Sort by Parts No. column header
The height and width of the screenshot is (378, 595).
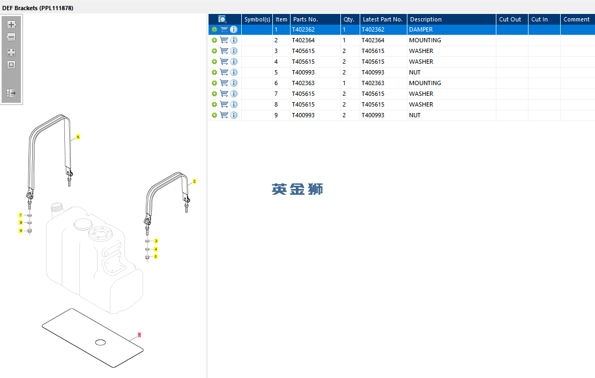click(315, 19)
